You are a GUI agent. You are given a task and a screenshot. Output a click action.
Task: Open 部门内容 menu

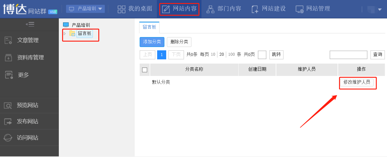click(224, 9)
